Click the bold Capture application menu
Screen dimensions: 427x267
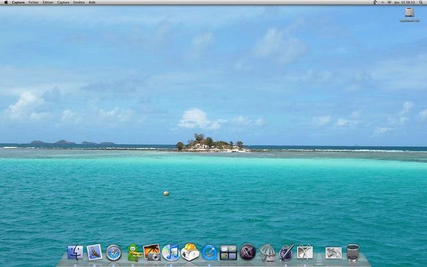click(x=18, y=3)
